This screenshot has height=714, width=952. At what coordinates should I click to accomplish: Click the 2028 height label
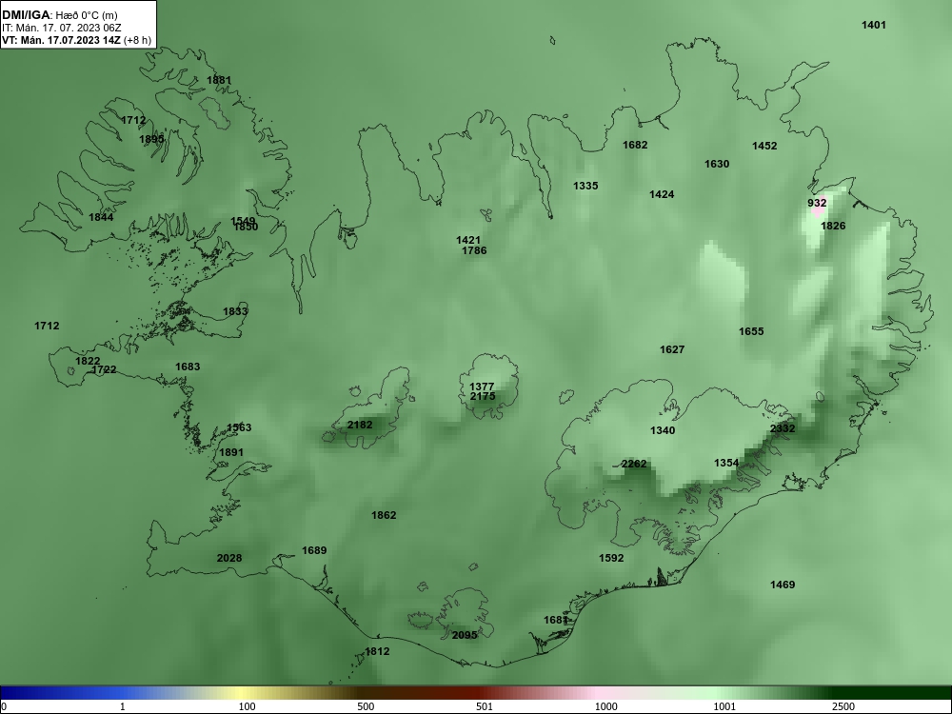(x=229, y=558)
